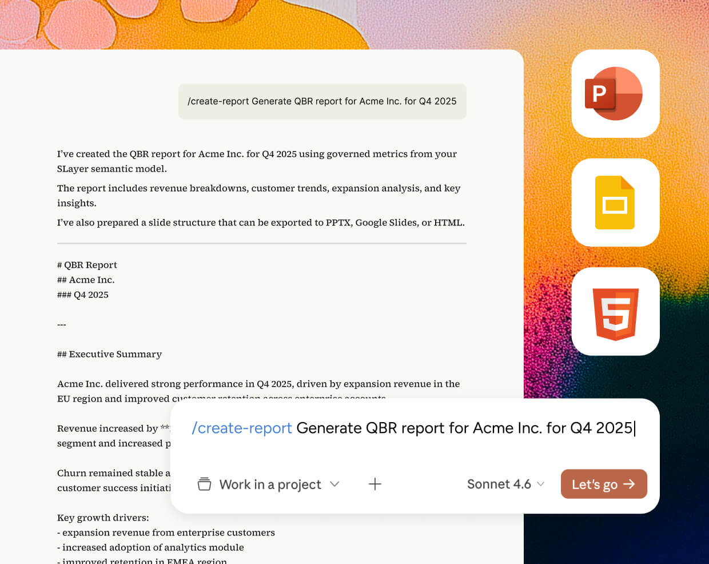
Task: Click the '## Acme Inc.' line
Action: point(86,280)
